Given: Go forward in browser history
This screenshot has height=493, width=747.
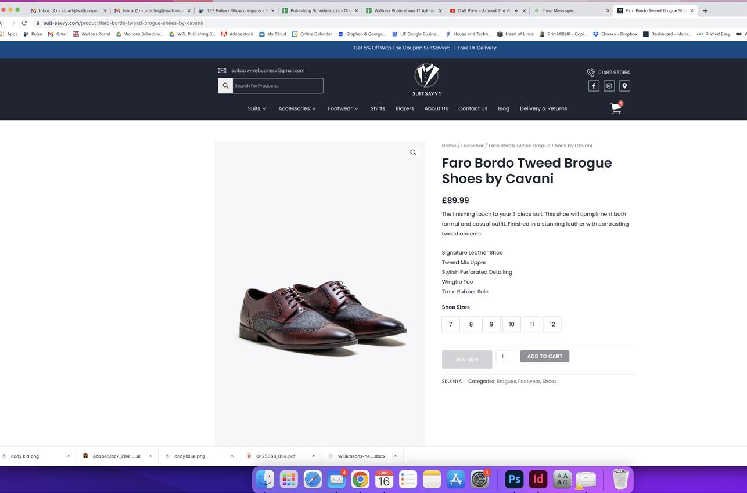Looking at the screenshot, I should [13, 23].
